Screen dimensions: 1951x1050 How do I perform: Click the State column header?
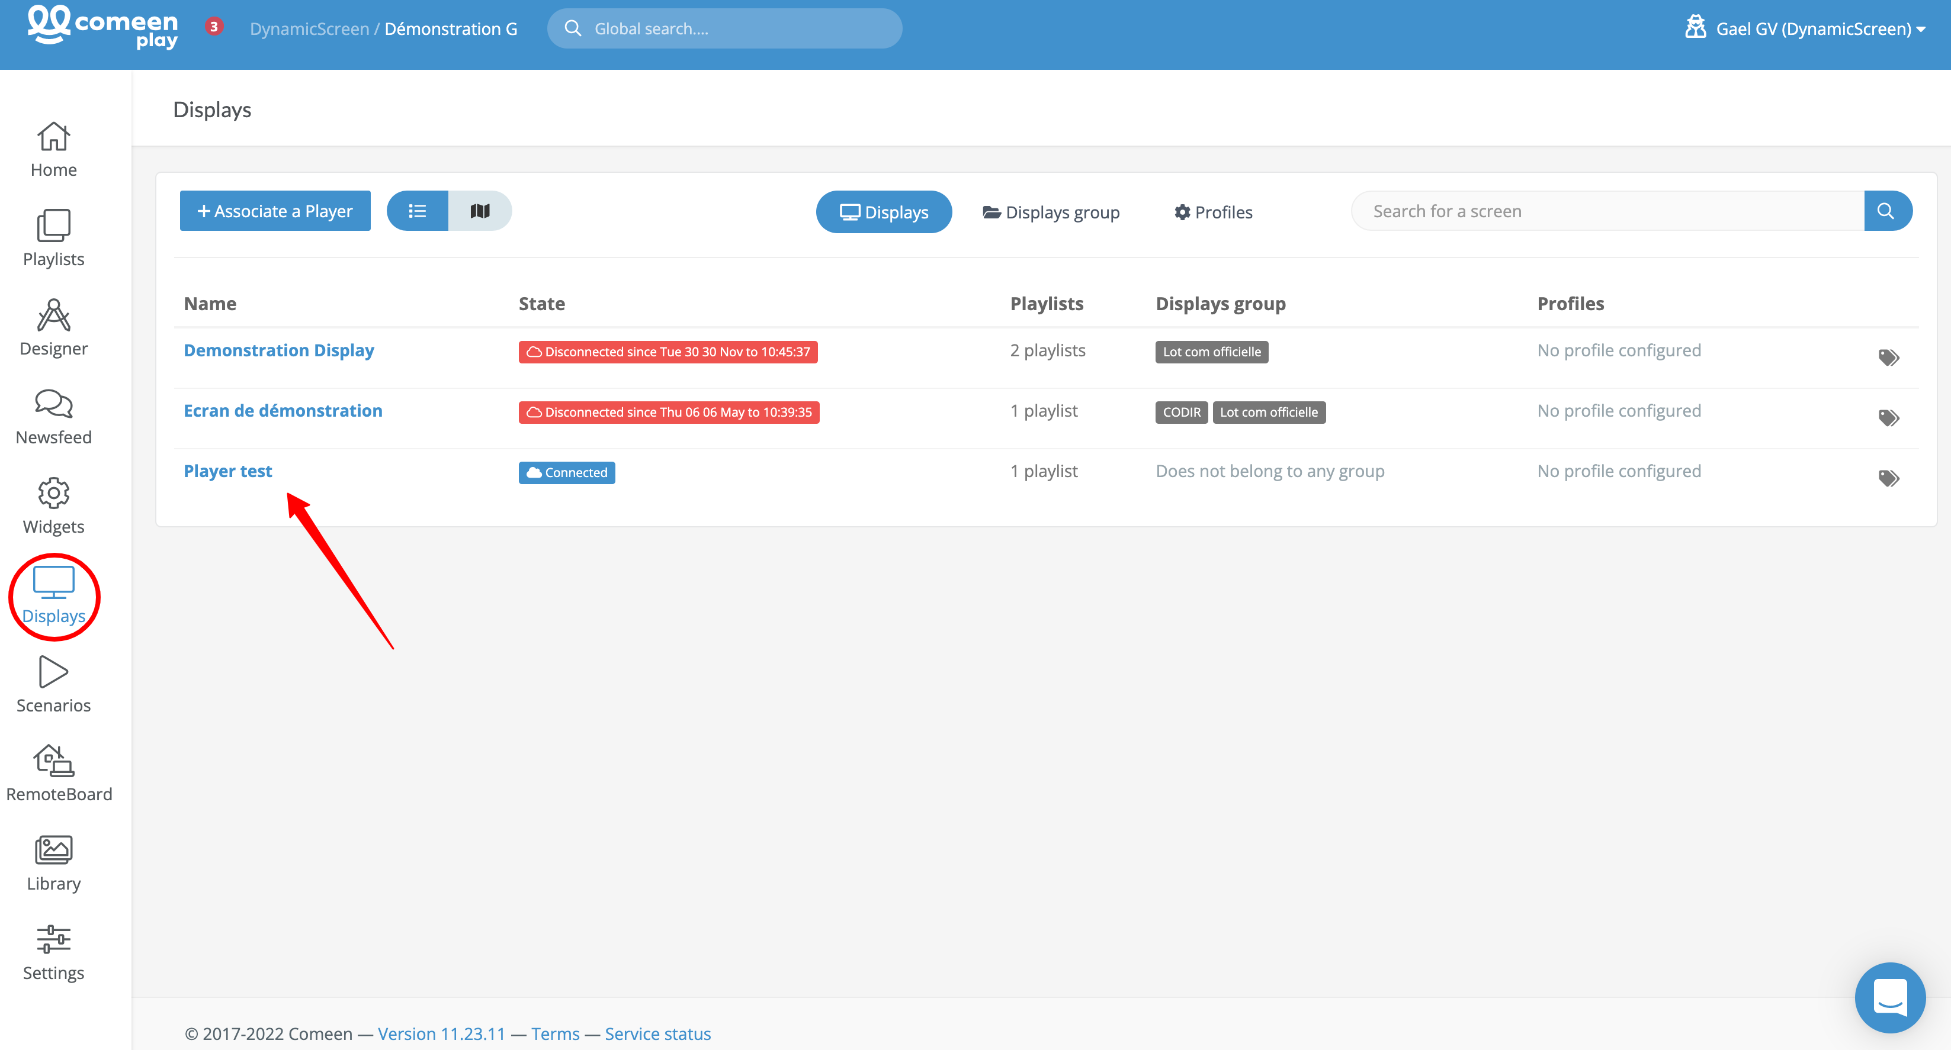541,304
